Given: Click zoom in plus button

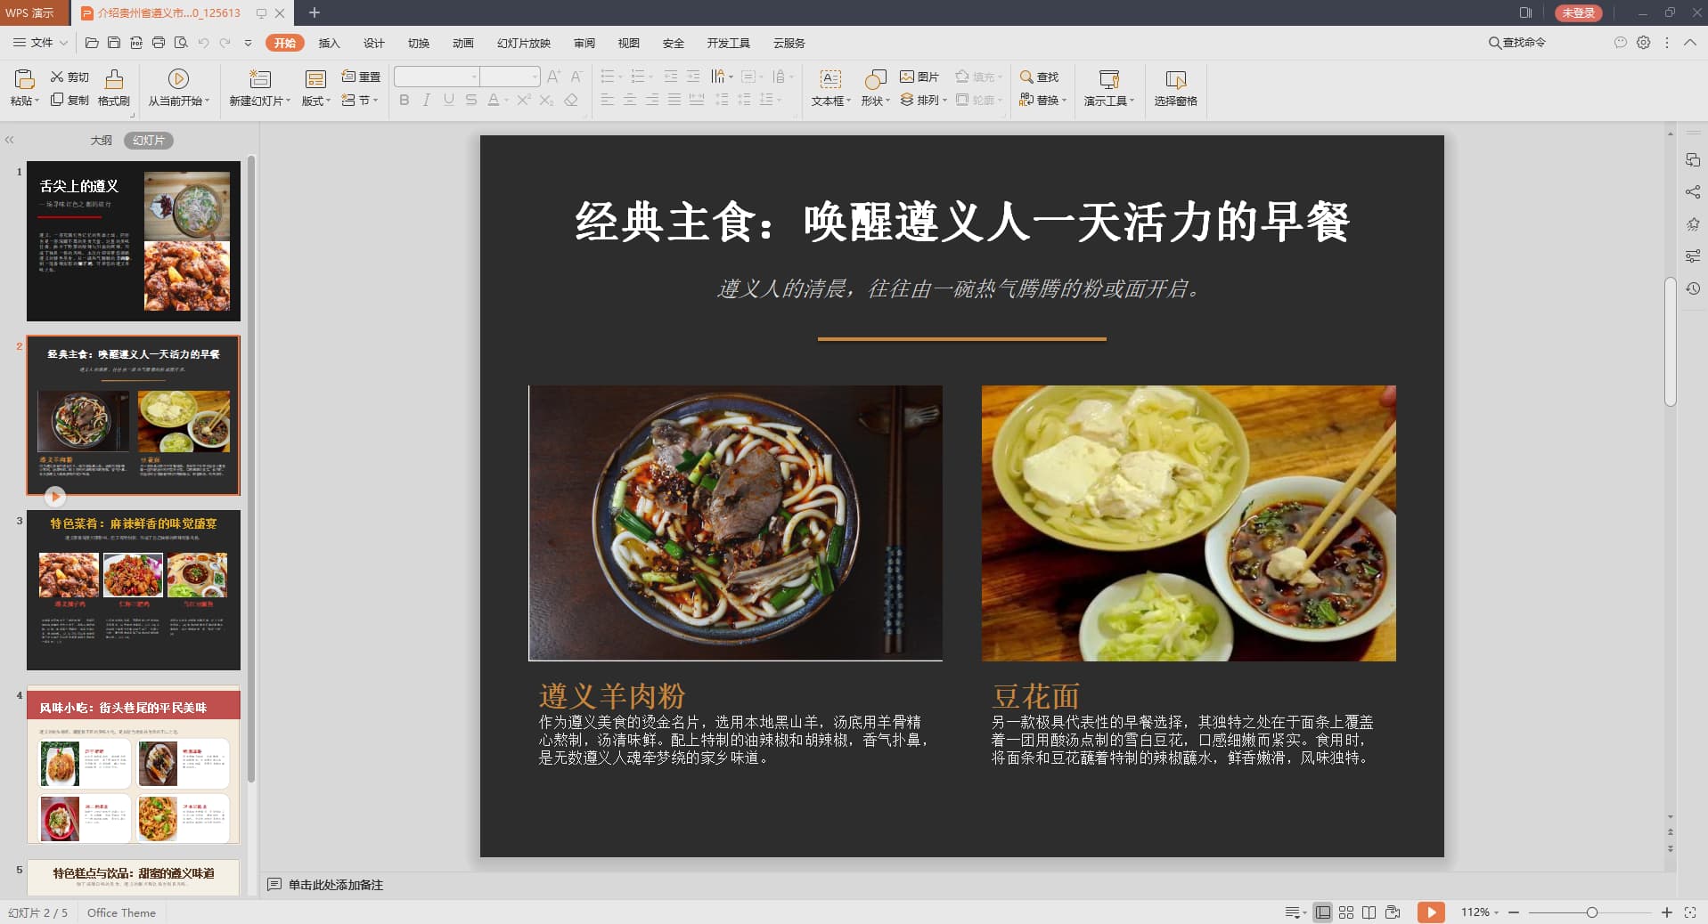Looking at the screenshot, I should [x=1667, y=912].
